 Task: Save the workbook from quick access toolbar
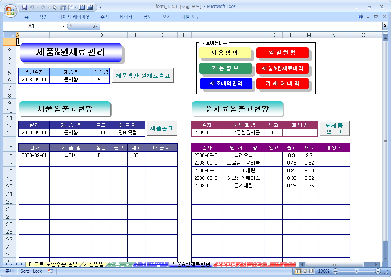pos(24,7)
